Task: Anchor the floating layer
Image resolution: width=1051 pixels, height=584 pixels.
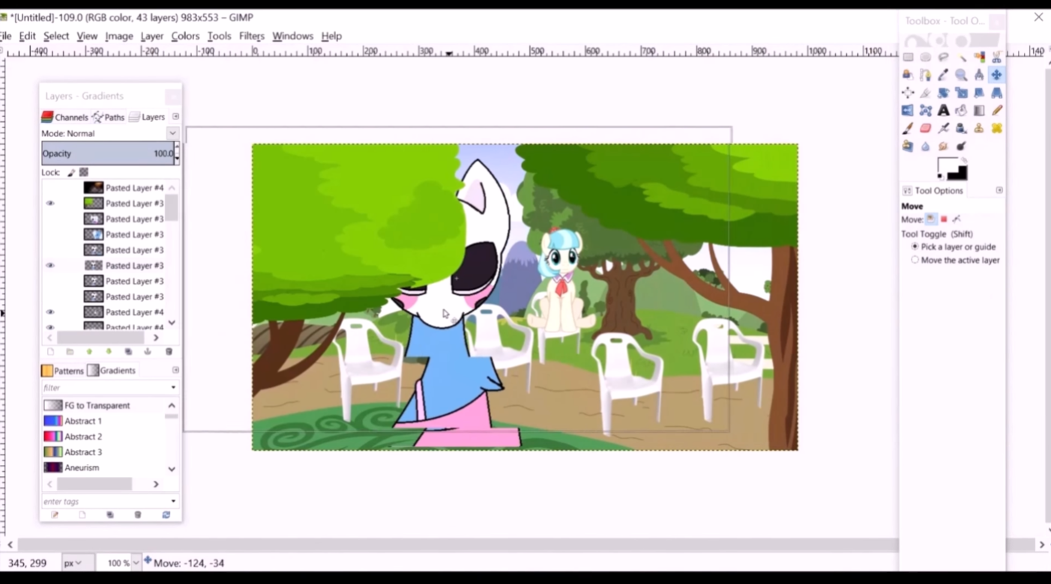Action: coord(148,352)
